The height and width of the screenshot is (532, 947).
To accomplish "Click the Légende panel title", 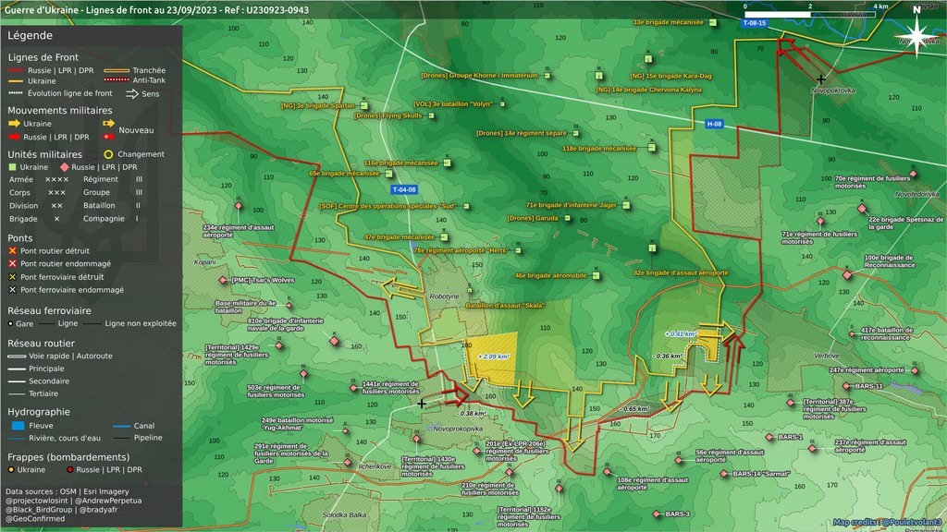I will [30, 35].
